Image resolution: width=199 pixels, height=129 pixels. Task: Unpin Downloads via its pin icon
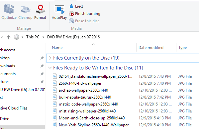pos(42,66)
